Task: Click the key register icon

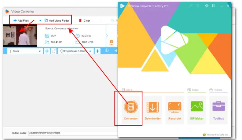Action: click(x=190, y=6)
